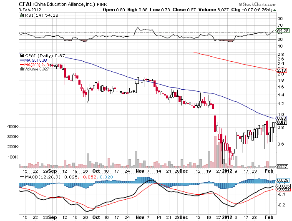Click the PINK exchange label

pyautogui.click(x=102, y=4)
